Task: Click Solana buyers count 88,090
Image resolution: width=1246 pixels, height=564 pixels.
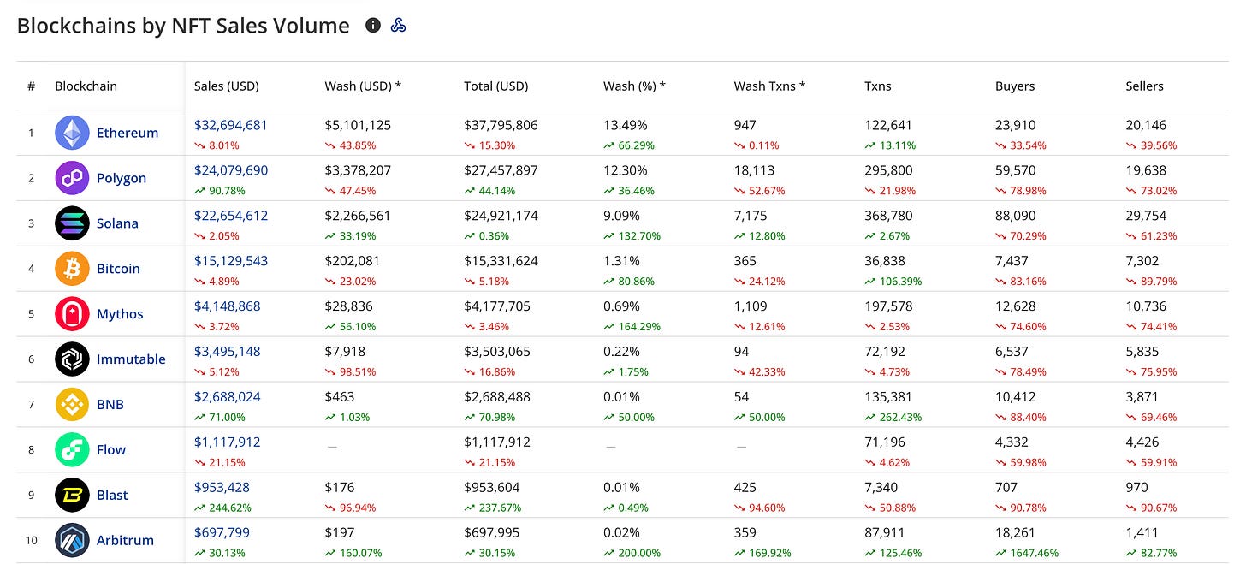Action: (1016, 216)
